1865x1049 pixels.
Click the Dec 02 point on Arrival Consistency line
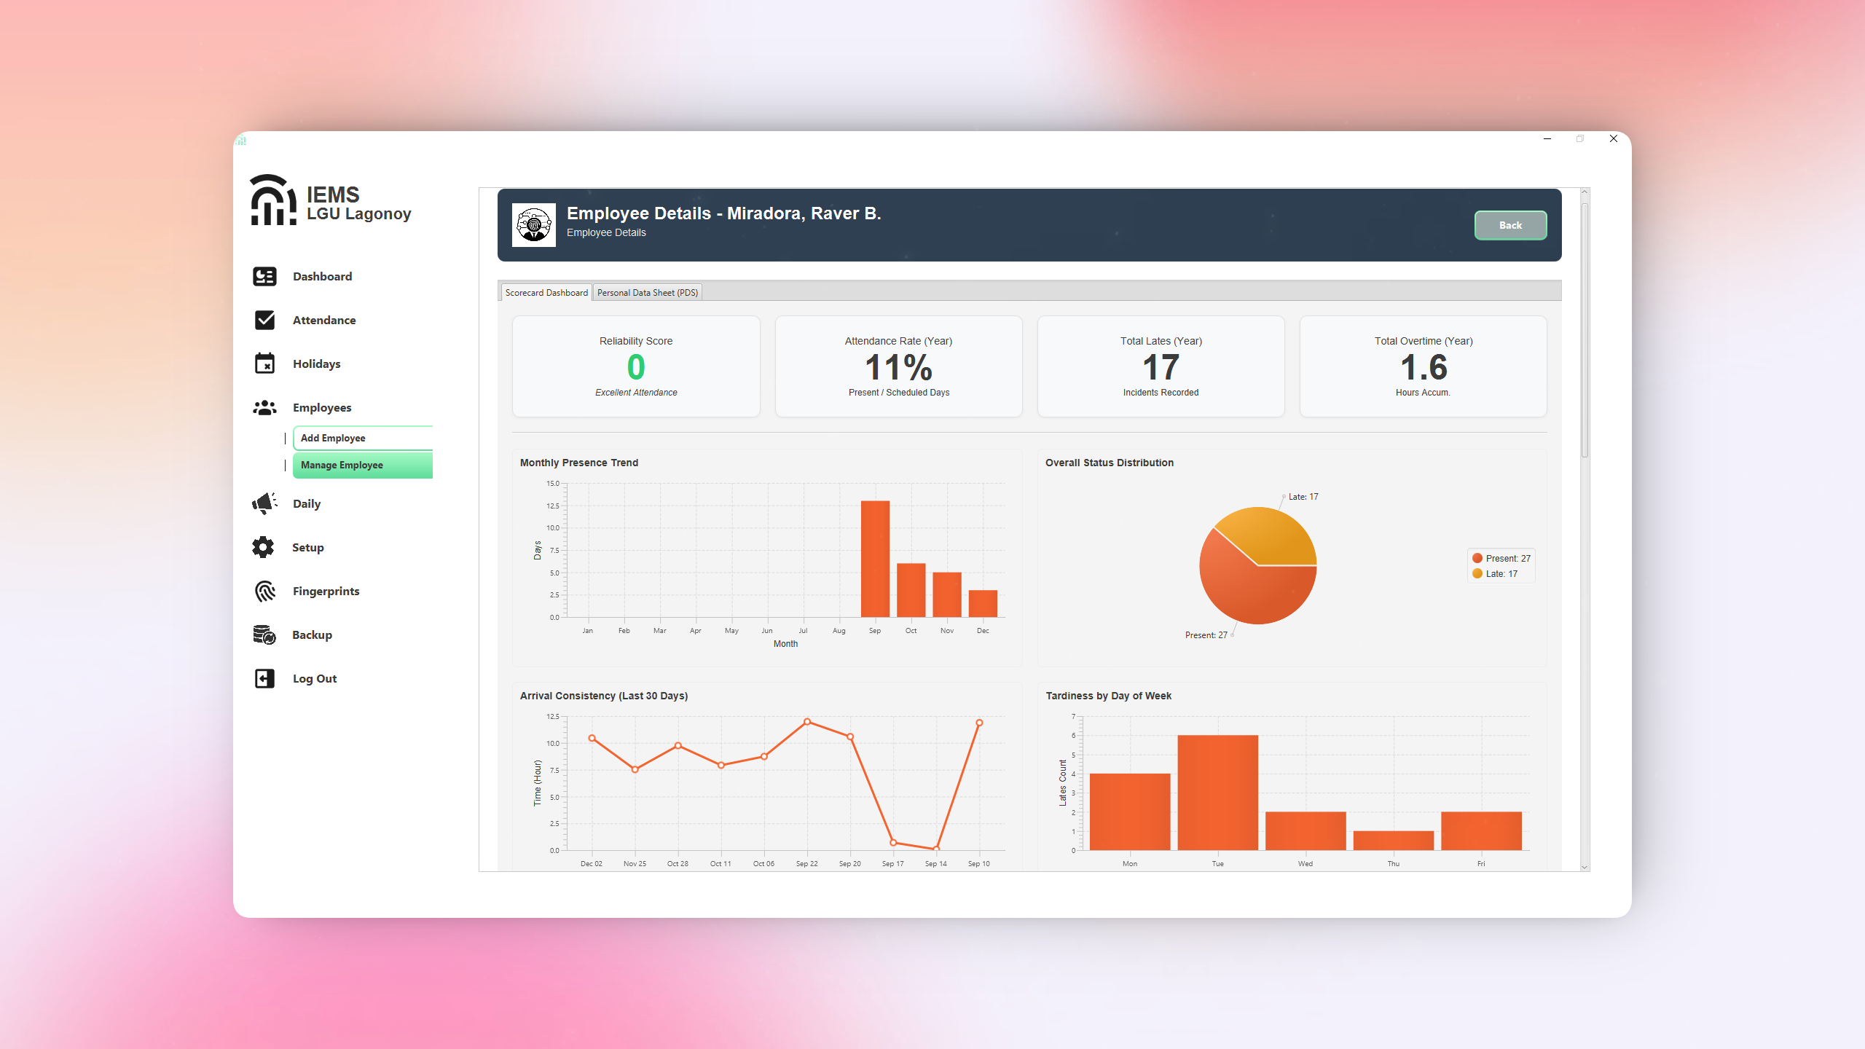tap(592, 738)
